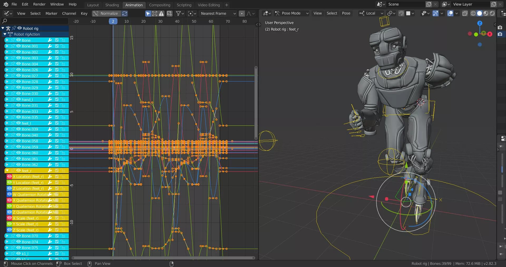Click the channel search field
The height and width of the screenshot is (267, 506).
pos(36,21)
